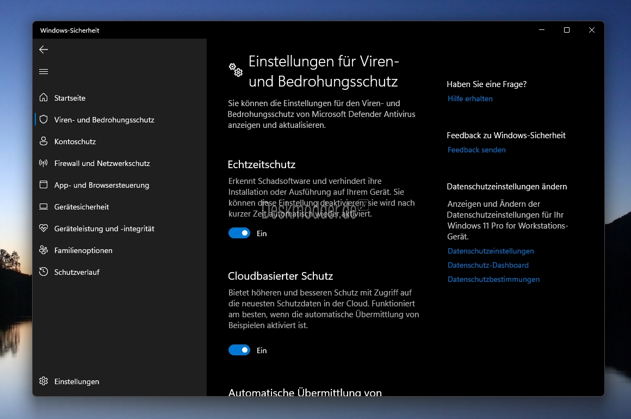Click the Cloudbasierter Schutz heading
The image size is (631, 419).
(x=281, y=276)
